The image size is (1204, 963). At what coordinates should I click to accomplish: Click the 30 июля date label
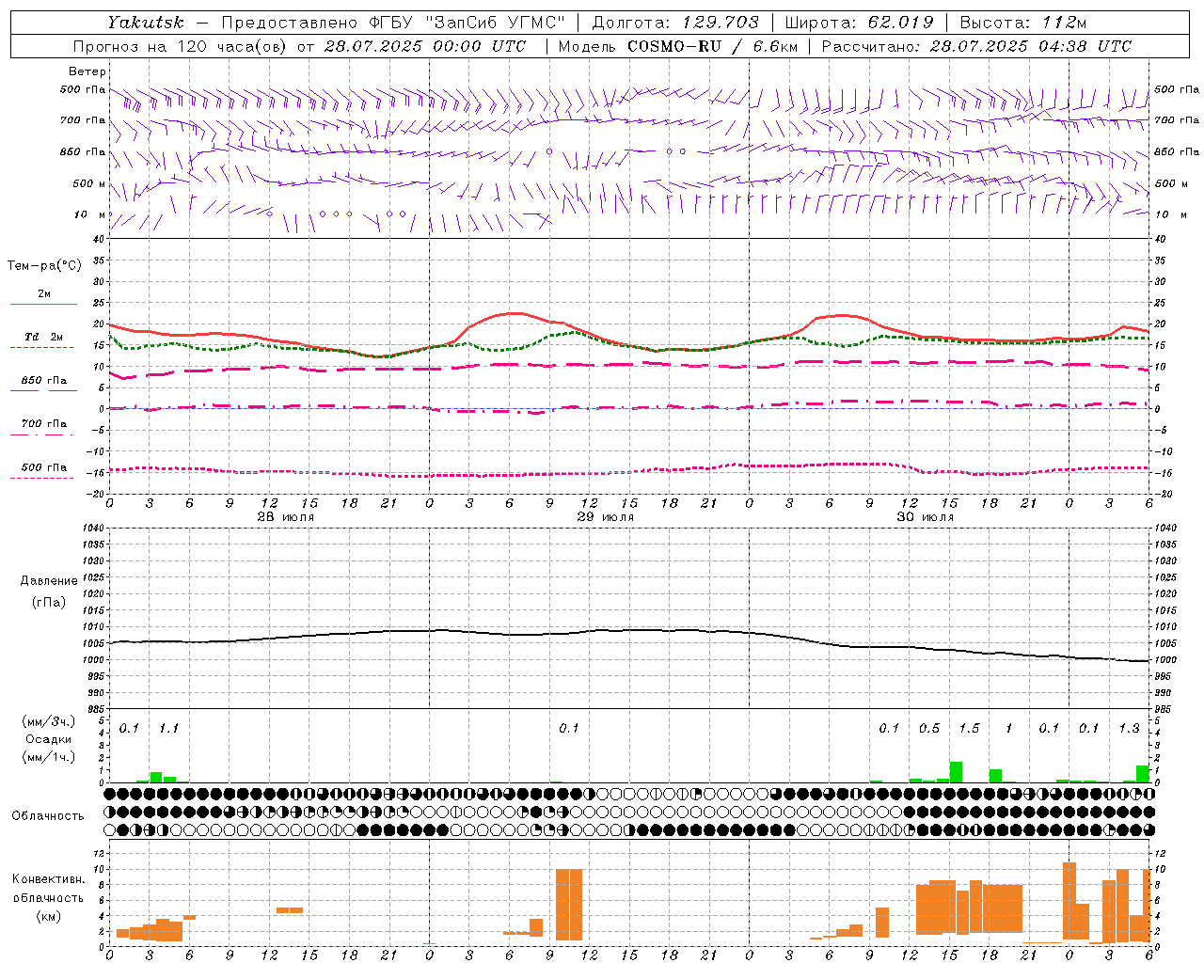point(926,517)
